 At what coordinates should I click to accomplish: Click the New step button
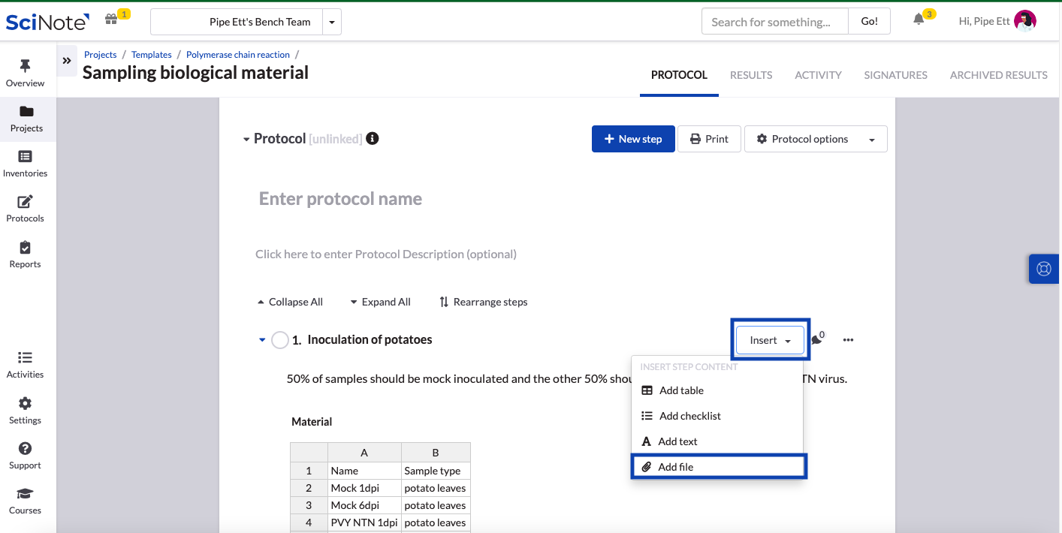coord(633,139)
